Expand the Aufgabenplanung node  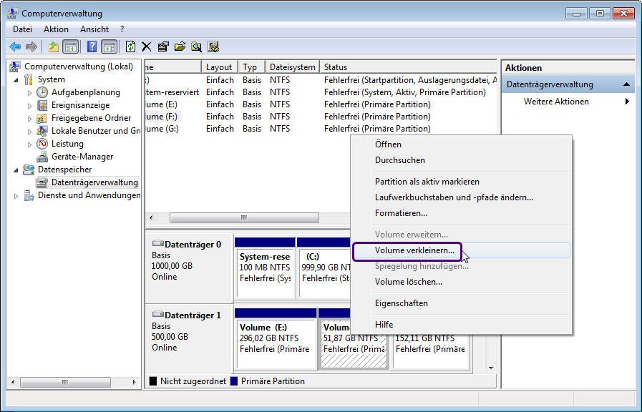[29, 93]
